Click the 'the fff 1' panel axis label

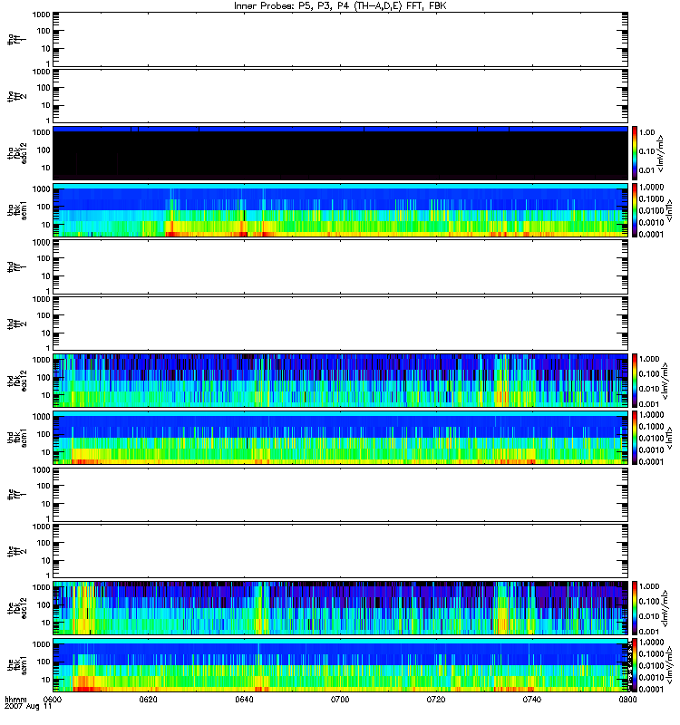coord(16,495)
